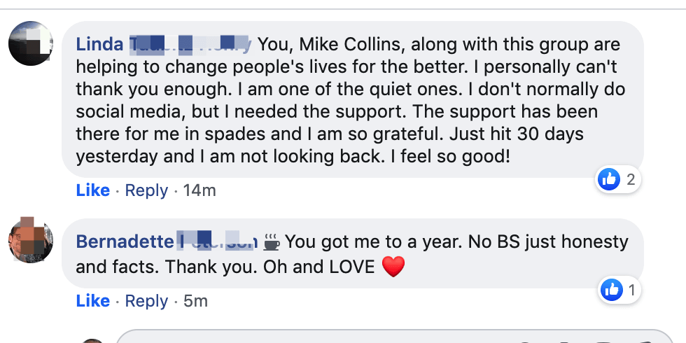Click the partial avatar beside the comment box
The height and width of the screenshot is (343, 686).
[91, 340]
